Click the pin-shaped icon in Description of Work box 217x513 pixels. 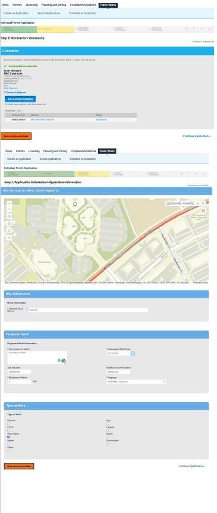click(59, 360)
